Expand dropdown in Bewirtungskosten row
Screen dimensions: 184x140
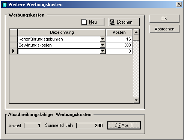click(x=103, y=45)
